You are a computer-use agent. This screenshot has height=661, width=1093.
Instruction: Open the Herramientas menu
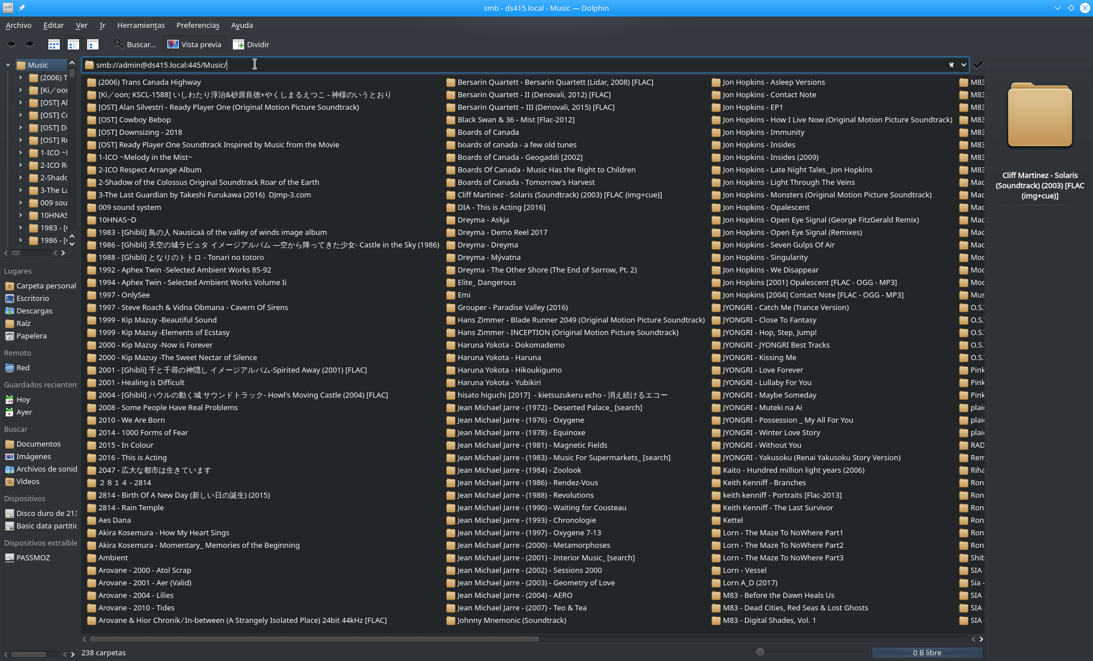point(141,25)
